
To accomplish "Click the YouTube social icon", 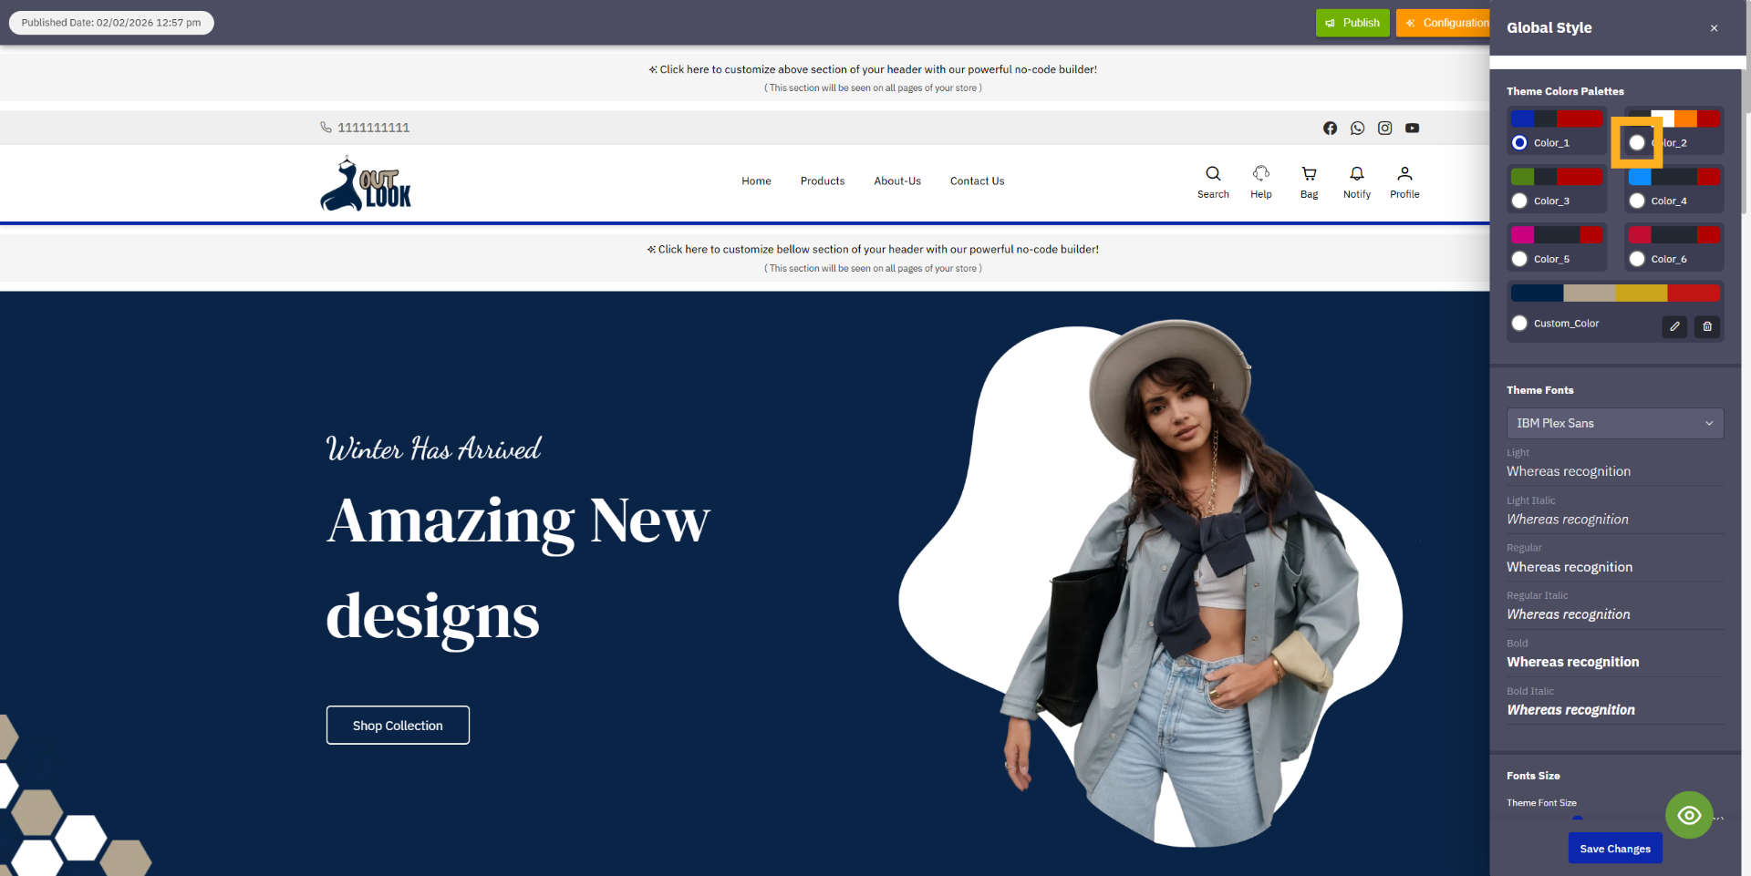I will [1413, 128].
